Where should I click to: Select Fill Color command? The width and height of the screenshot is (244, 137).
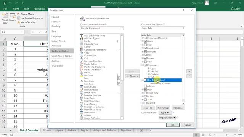coord(88,75)
